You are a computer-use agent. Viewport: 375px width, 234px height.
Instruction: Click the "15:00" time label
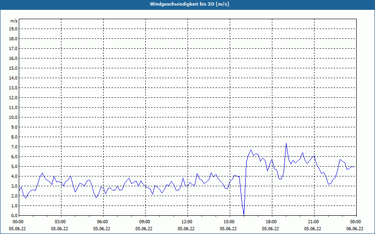pyautogui.click(x=230, y=222)
